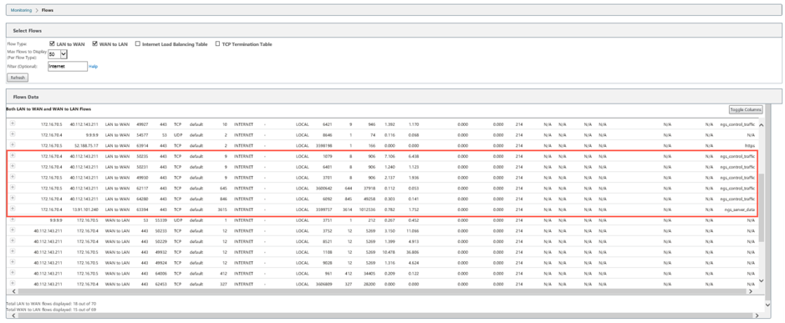Screen dimensions: 785x323
Task: Select the Flows Data panel header
Action: pyautogui.click(x=394, y=97)
